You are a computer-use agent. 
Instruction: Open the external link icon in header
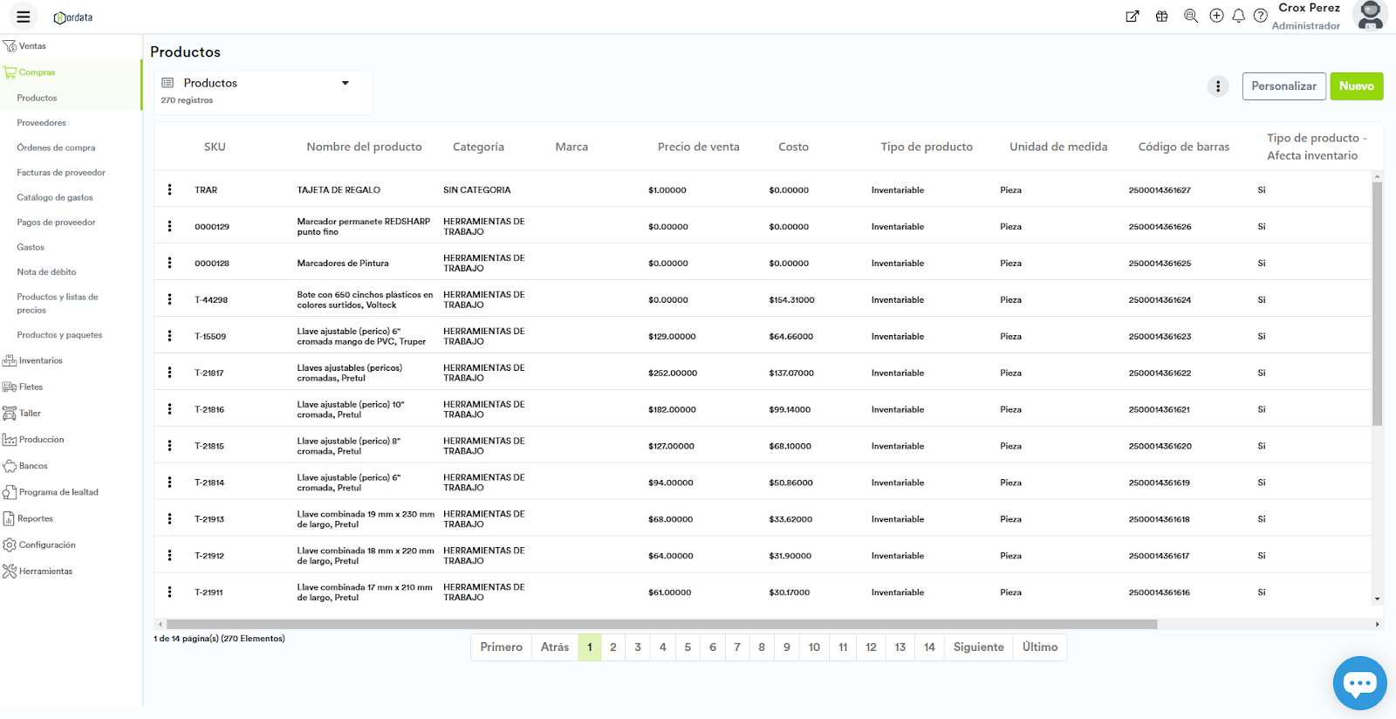[x=1132, y=16]
